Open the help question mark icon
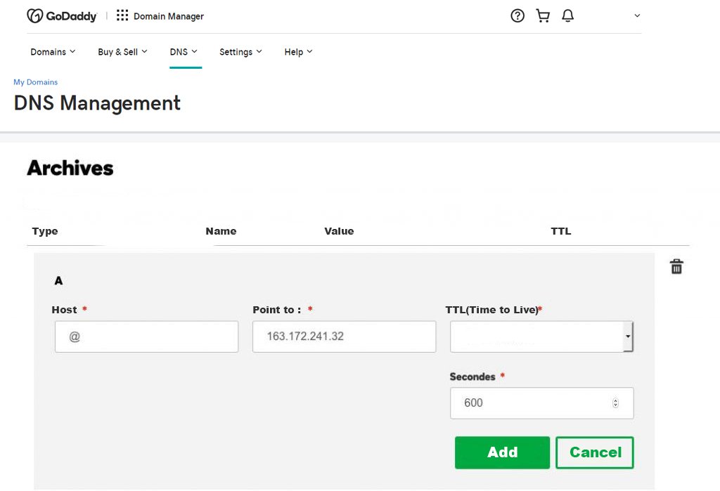The height and width of the screenshot is (491, 720). [x=517, y=15]
